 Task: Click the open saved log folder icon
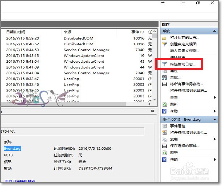(164, 38)
